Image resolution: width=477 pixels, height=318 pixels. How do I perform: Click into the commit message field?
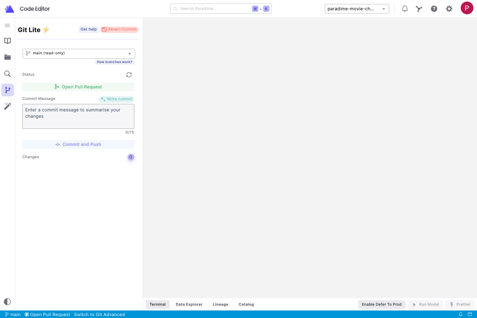(x=78, y=116)
